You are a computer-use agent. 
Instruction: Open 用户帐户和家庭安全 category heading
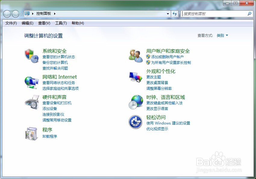click(x=168, y=51)
